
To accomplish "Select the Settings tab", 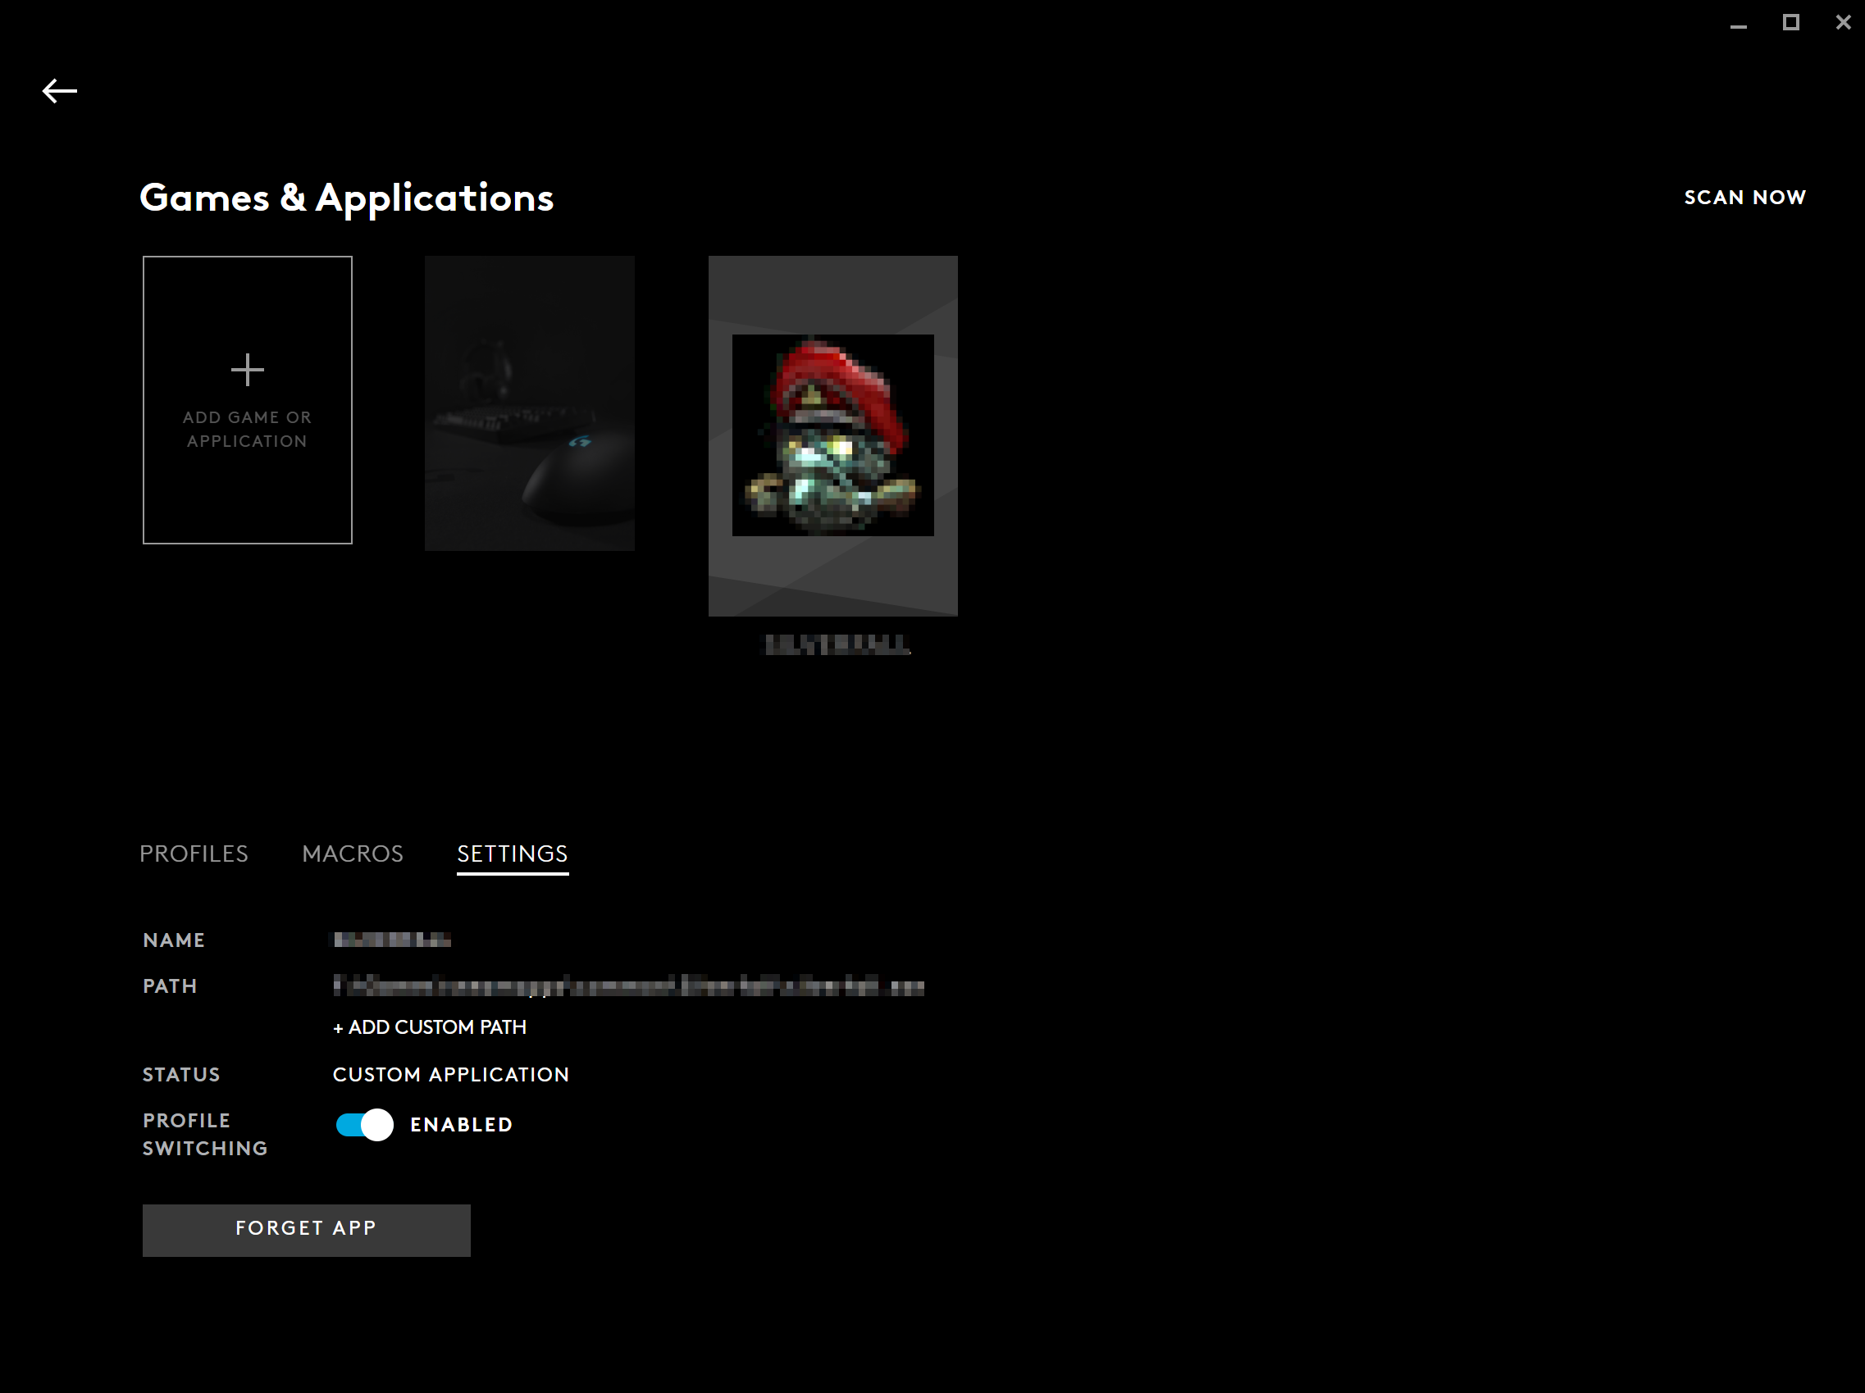I will point(512,854).
